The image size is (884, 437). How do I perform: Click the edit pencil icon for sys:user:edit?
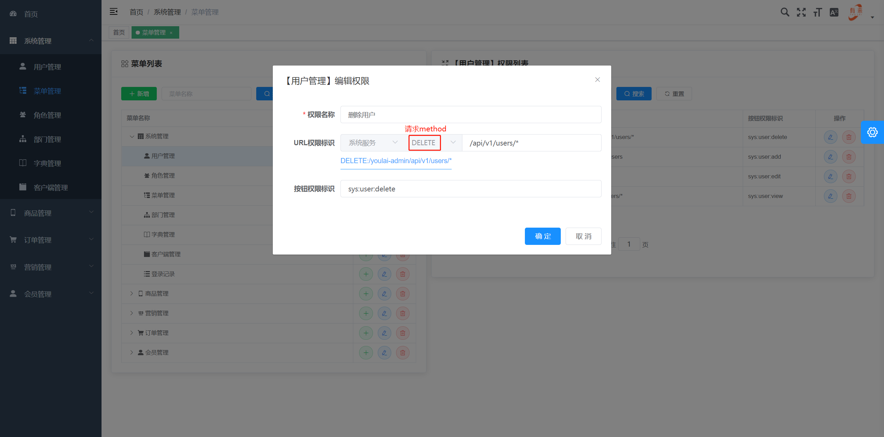830,176
